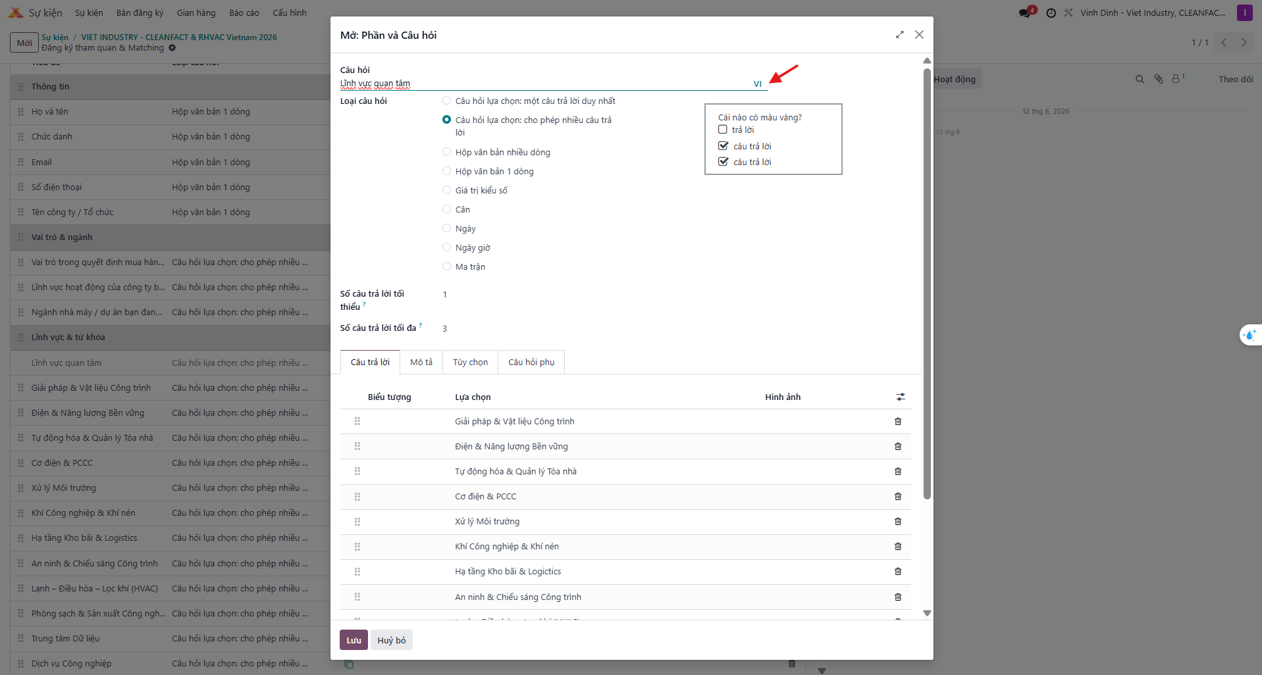Select 'Hộp văn bản nhiều dòng' question type
The width and height of the screenshot is (1262, 675).
pyautogui.click(x=447, y=152)
